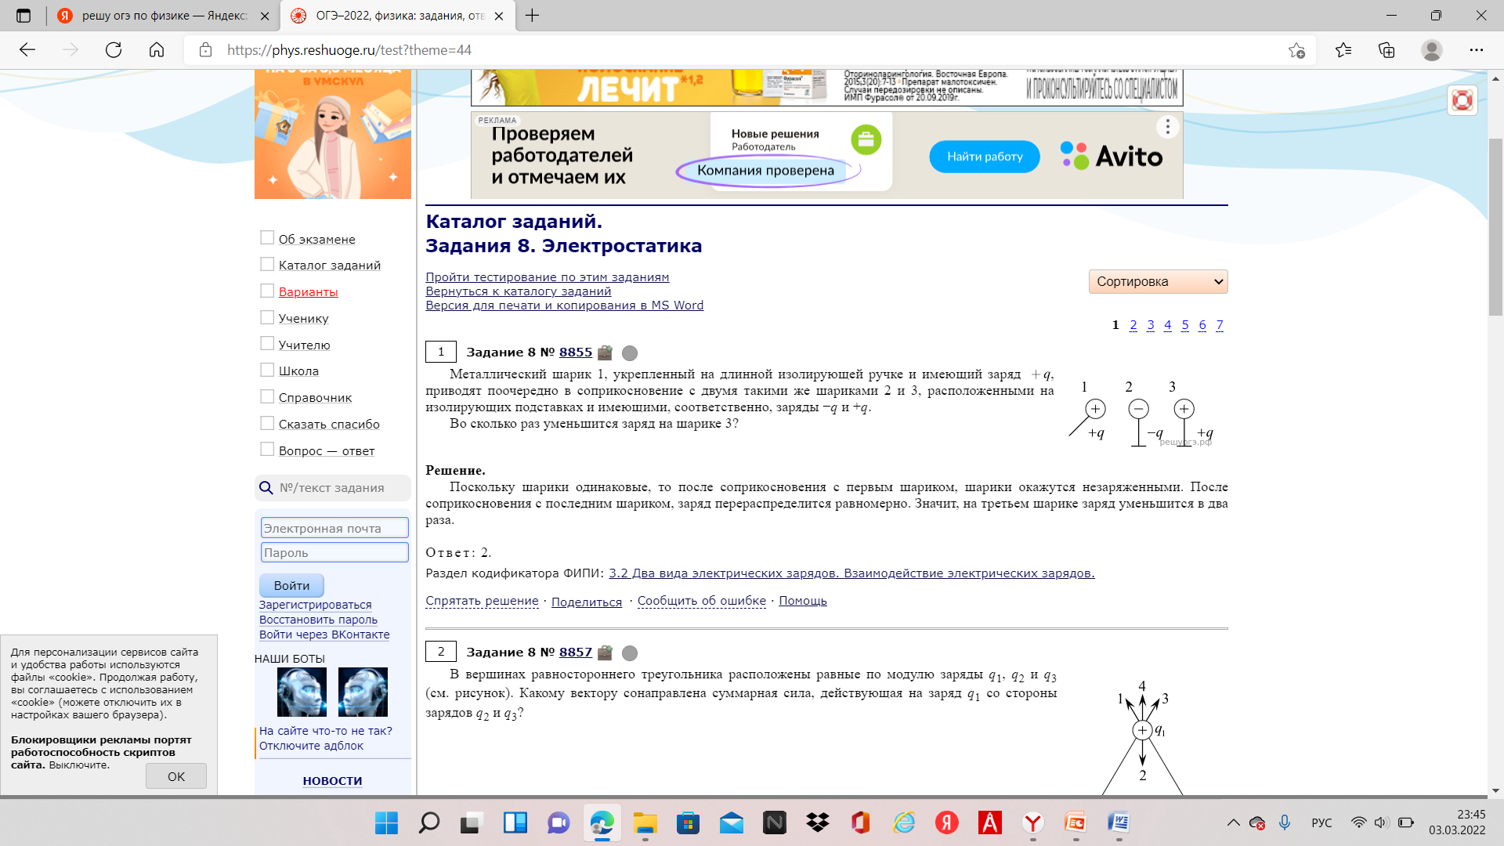Click scrollbar down arrow
1504x846 pixels.
click(x=1495, y=790)
